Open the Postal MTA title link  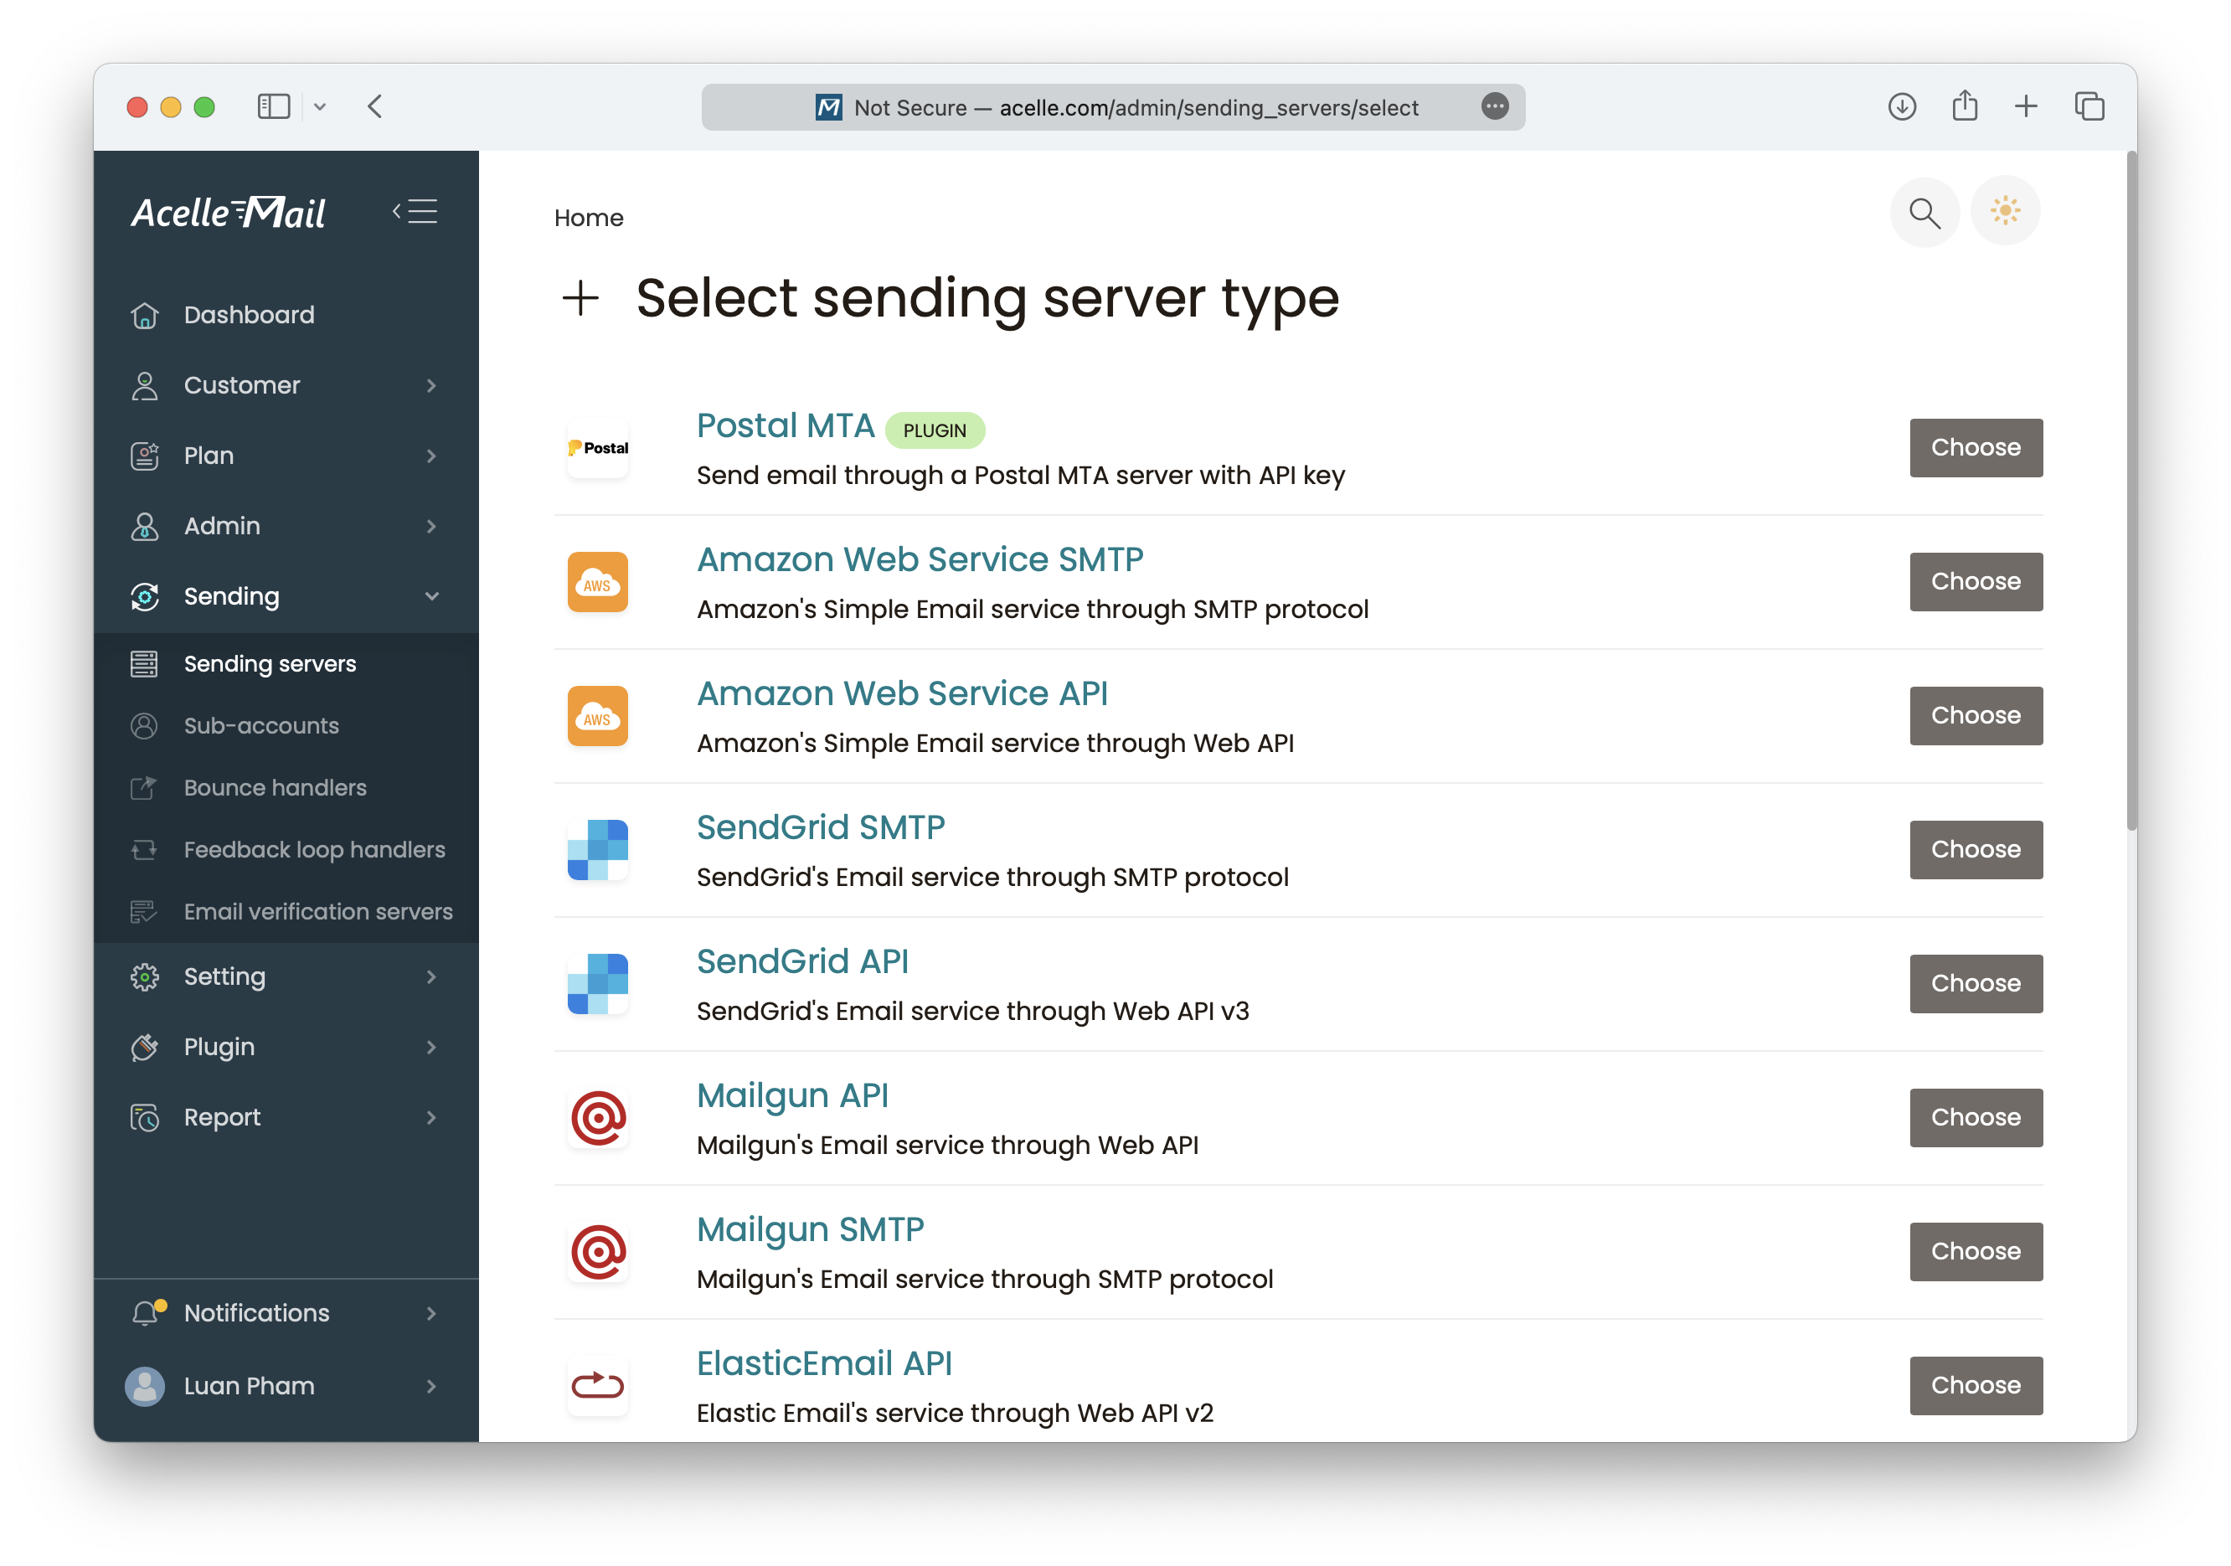[x=786, y=425]
